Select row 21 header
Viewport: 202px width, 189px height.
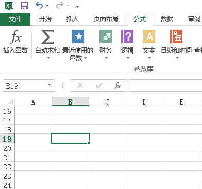pos(7,158)
